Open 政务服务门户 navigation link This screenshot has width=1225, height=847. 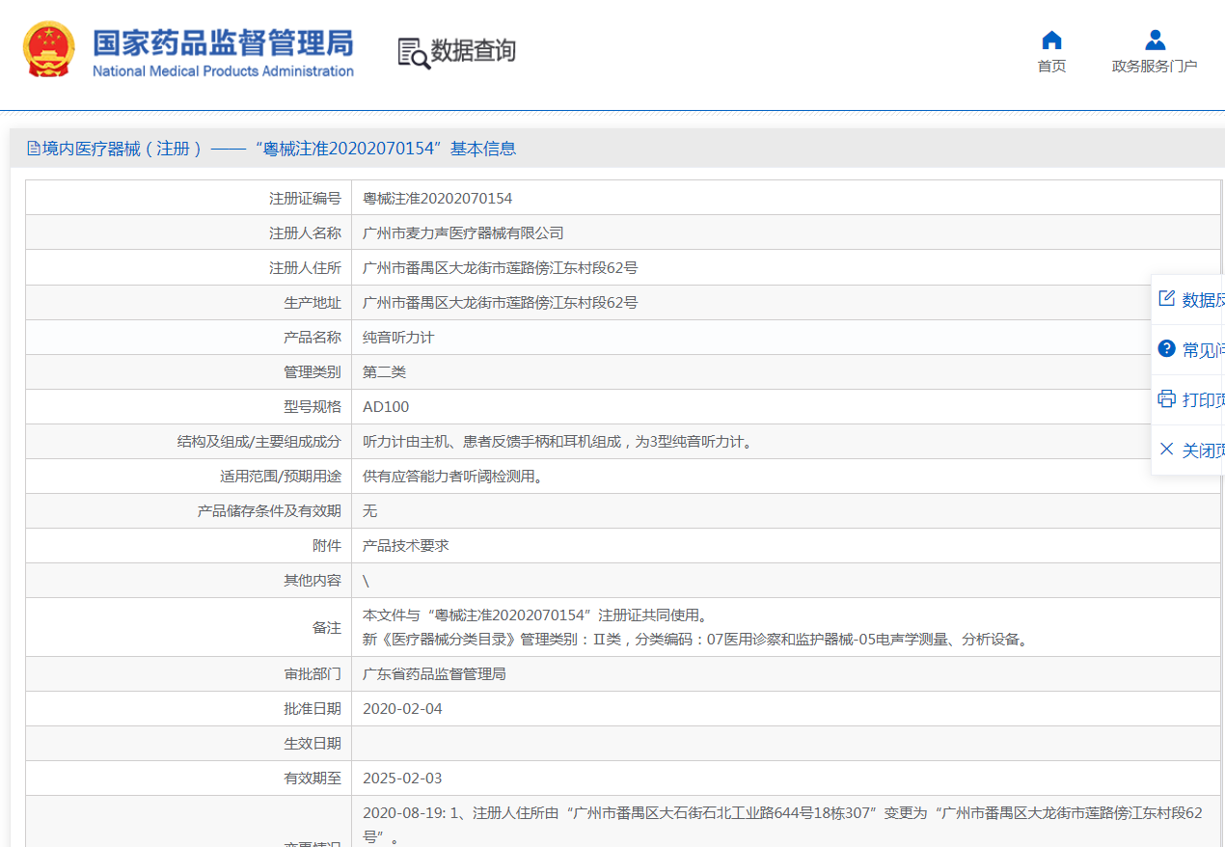coord(1155,67)
